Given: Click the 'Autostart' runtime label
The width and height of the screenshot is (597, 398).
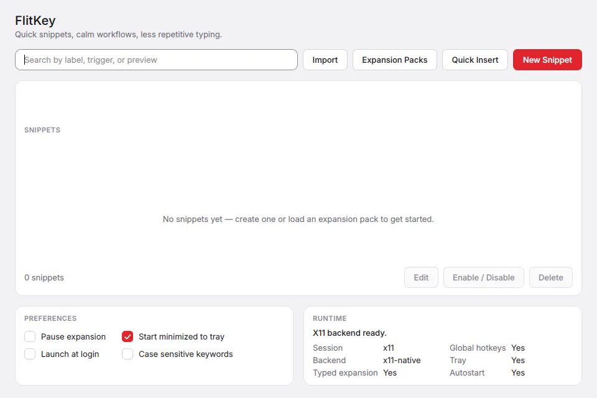Looking at the screenshot, I should (x=467, y=373).
